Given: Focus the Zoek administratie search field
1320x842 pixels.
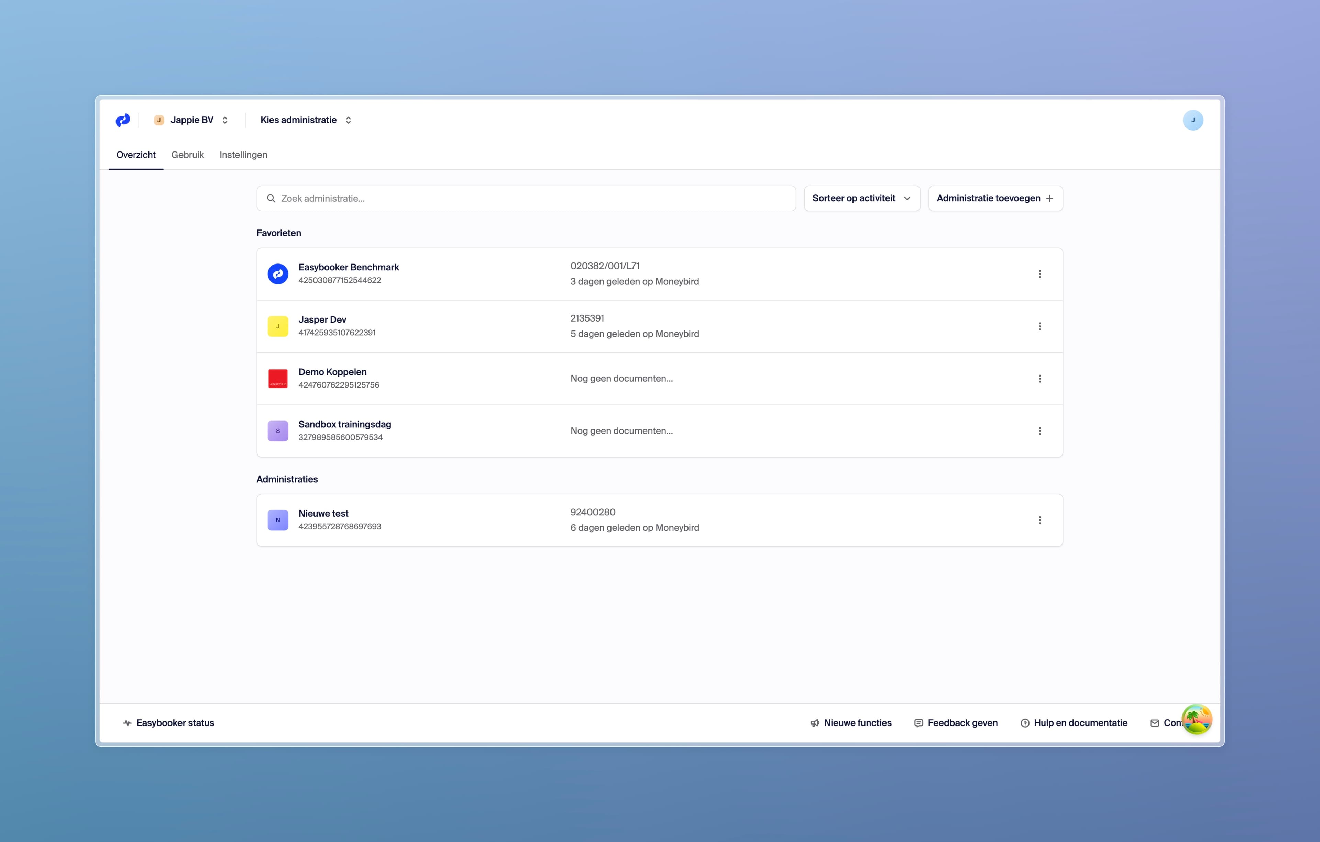Looking at the screenshot, I should pos(526,198).
